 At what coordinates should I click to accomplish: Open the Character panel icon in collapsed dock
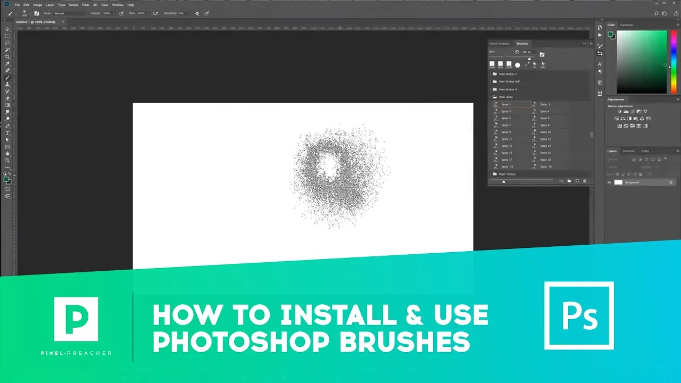(600, 64)
